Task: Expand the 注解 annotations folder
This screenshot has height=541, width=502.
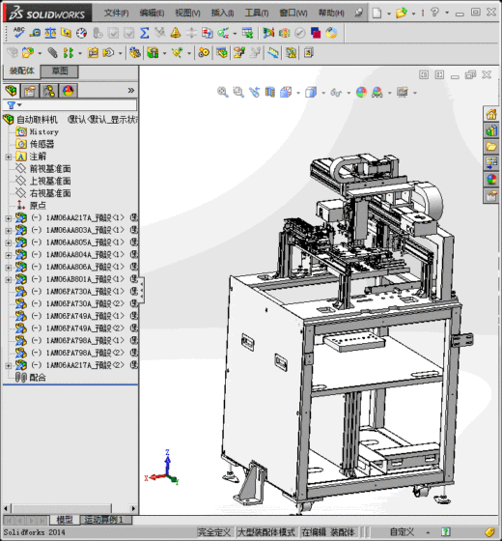Action: pos(9,157)
